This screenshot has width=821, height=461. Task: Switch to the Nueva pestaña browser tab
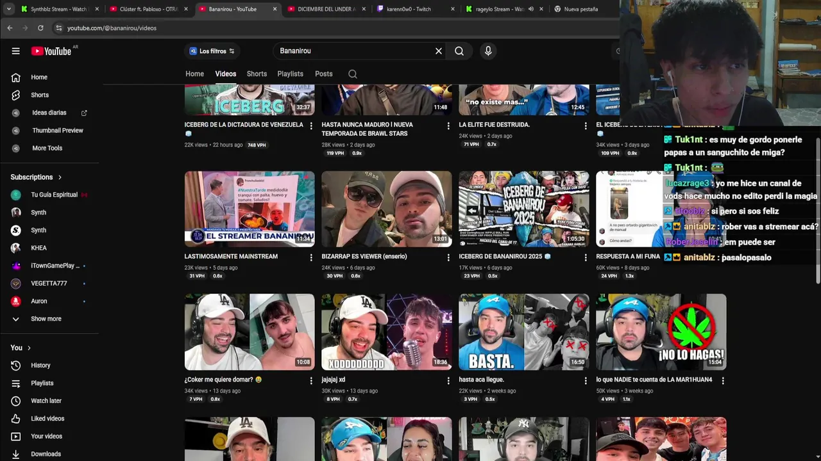(x=580, y=9)
